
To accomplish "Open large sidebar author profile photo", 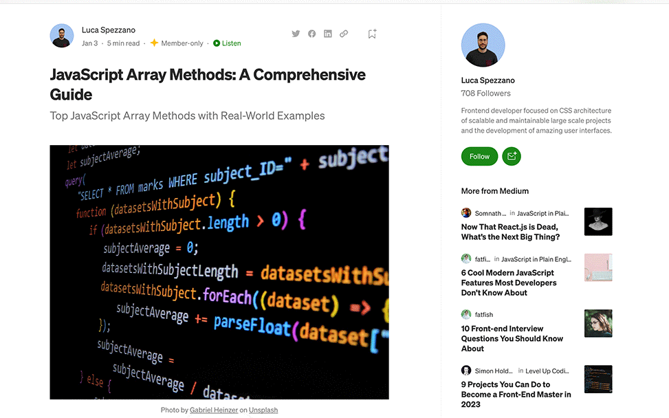I will 483,45.
